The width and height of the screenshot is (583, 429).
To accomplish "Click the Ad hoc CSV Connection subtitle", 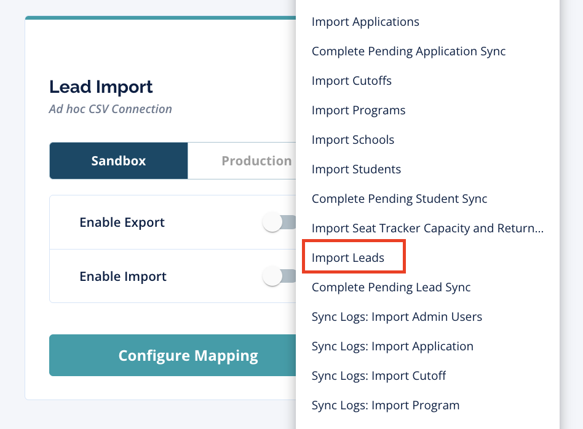I will coord(111,109).
